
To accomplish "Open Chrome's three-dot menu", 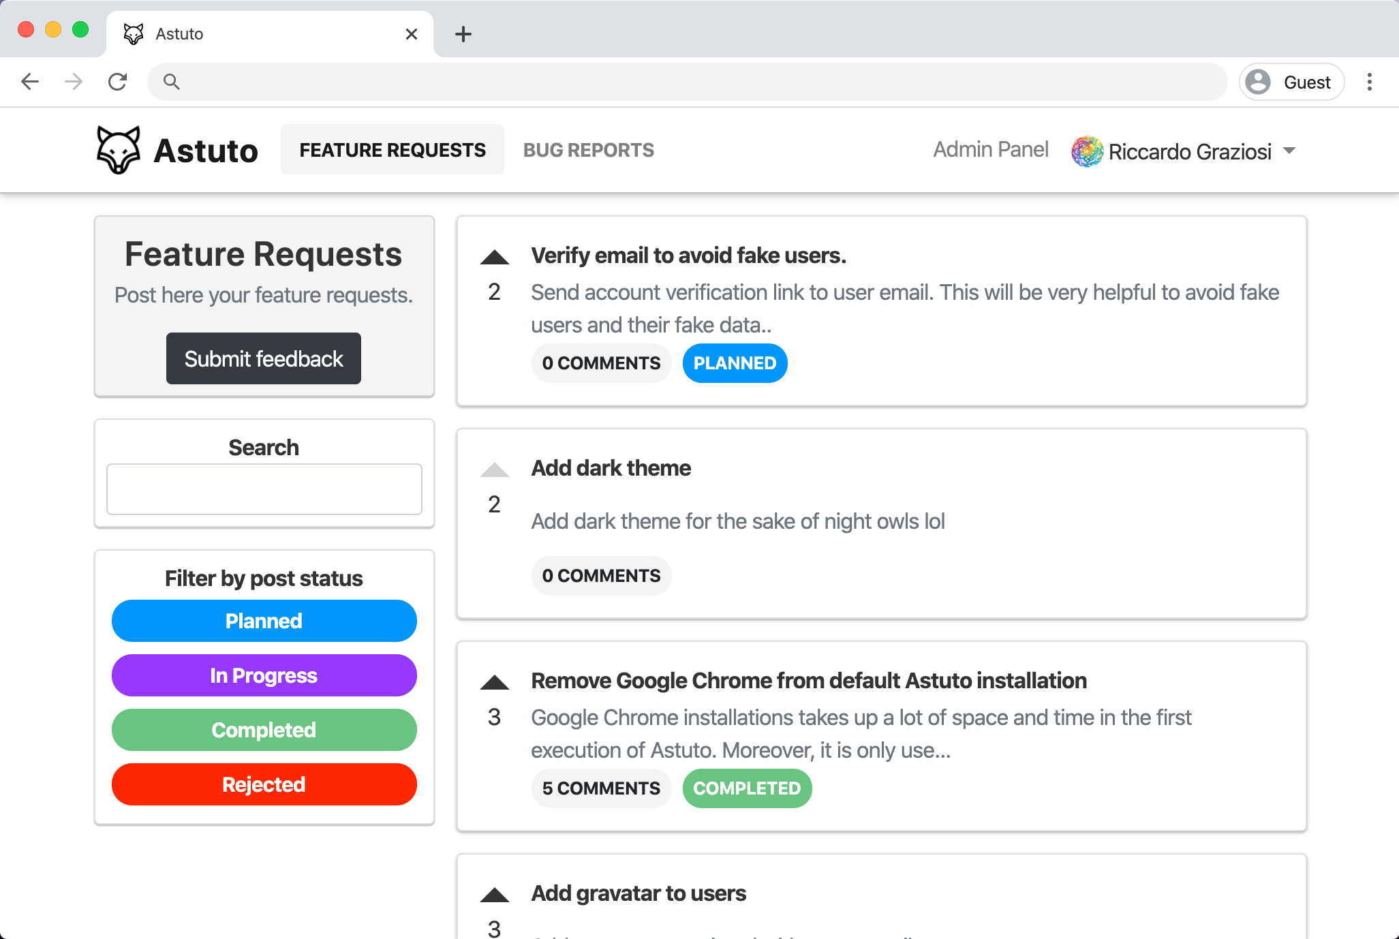I will click(x=1369, y=82).
